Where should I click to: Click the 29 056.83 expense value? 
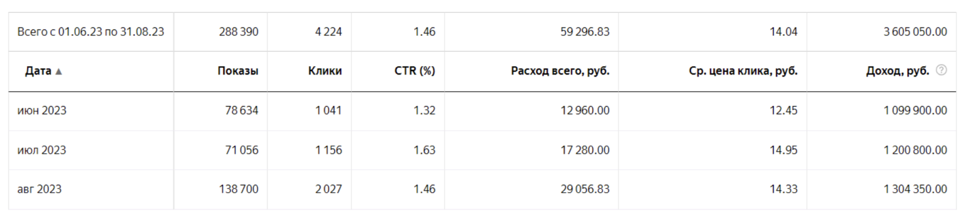click(585, 189)
